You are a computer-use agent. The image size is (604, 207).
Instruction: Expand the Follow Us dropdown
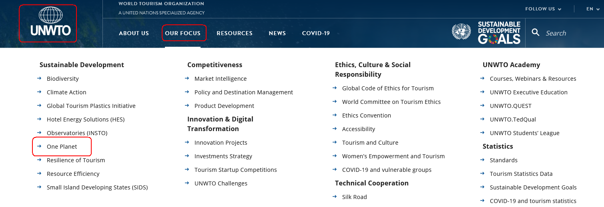click(x=543, y=9)
